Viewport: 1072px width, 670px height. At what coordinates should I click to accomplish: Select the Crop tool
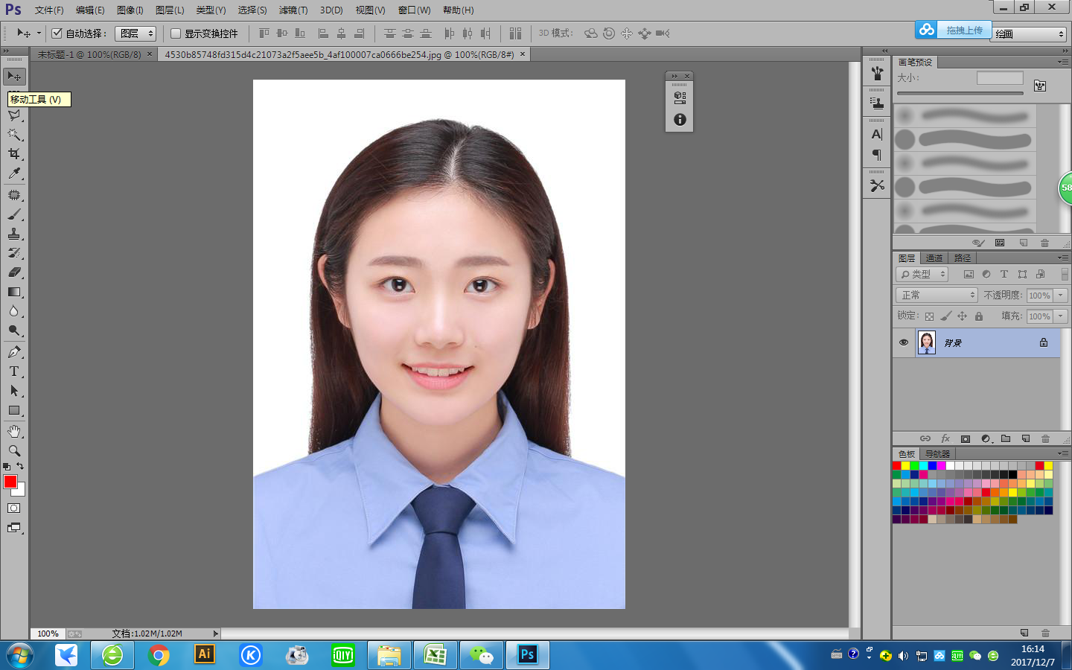click(14, 154)
